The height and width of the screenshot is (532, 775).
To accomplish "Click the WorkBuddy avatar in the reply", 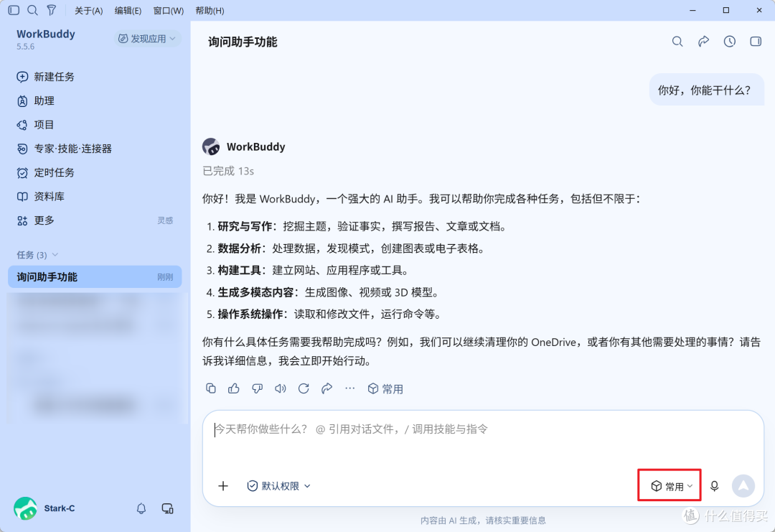I will coord(211,147).
